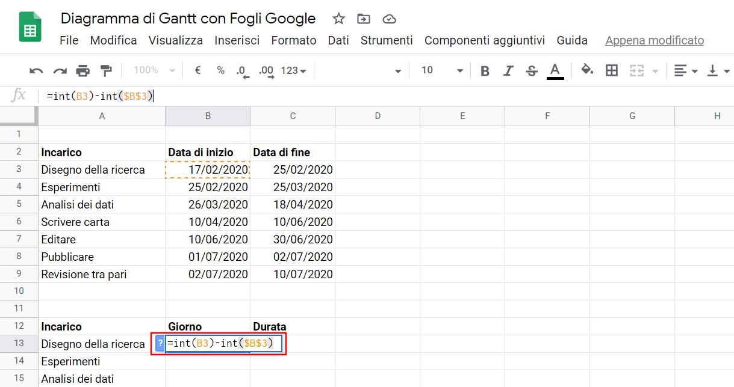Viewport: 734px width, 387px height.
Task: Open horizontal align dropdown
Action: click(x=685, y=71)
